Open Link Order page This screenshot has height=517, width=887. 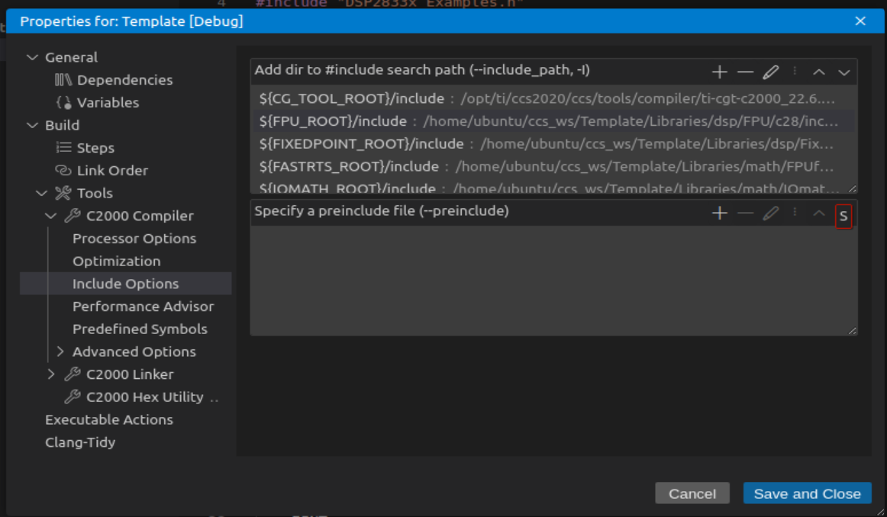tap(112, 170)
